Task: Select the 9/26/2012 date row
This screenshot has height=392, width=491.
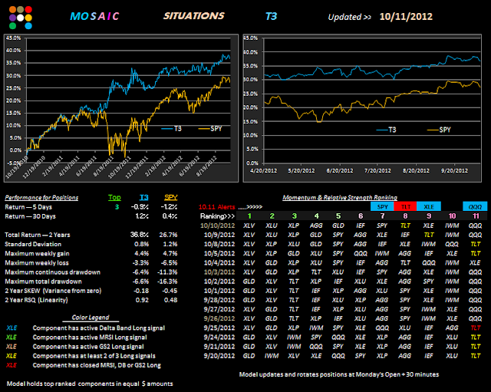Action: 219,318
